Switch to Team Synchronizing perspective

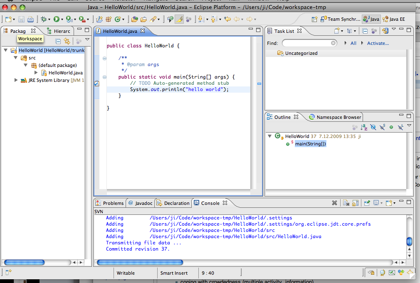pyautogui.click(x=340, y=19)
